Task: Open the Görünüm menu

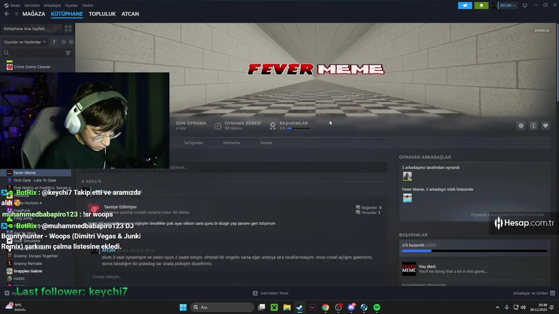Action: click(x=32, y=5)
